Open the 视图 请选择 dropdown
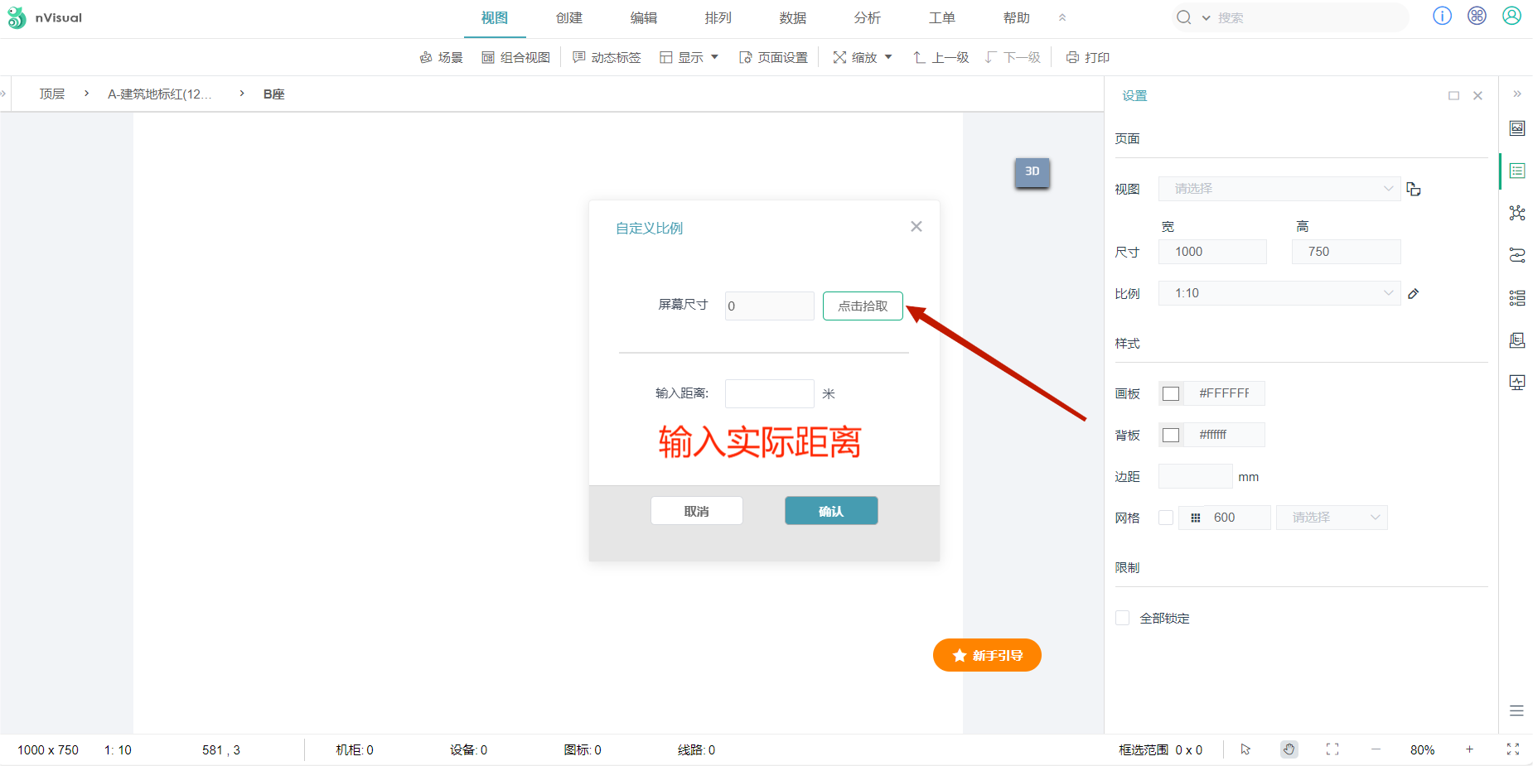The image size is (1533, 766). pos(1279,189)
